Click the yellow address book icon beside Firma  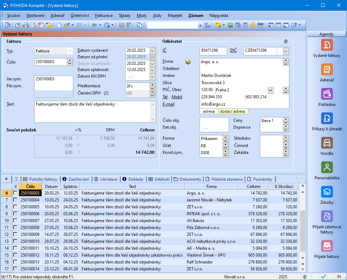188,62
